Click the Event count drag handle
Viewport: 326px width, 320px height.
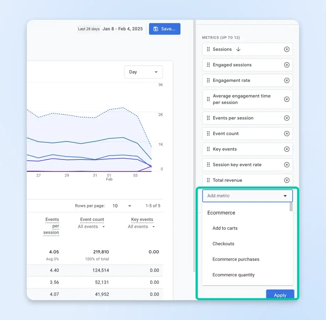[x=208, y=134]
